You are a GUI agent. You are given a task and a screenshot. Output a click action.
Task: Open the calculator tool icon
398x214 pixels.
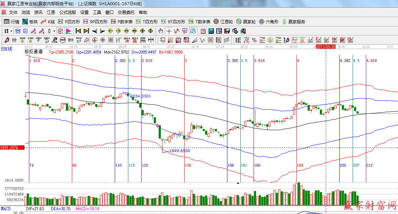[x=211, y=31]
